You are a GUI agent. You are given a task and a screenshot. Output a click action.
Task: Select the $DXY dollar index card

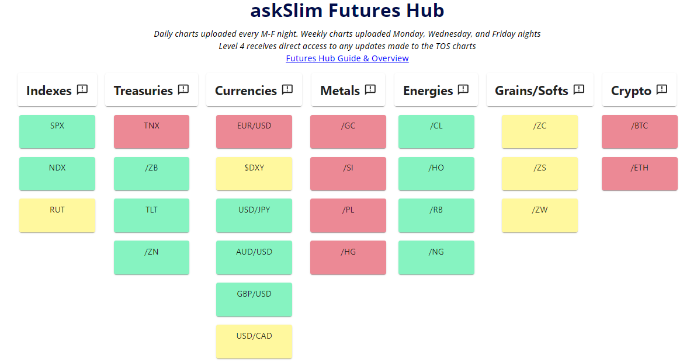[x=254, y=173]
